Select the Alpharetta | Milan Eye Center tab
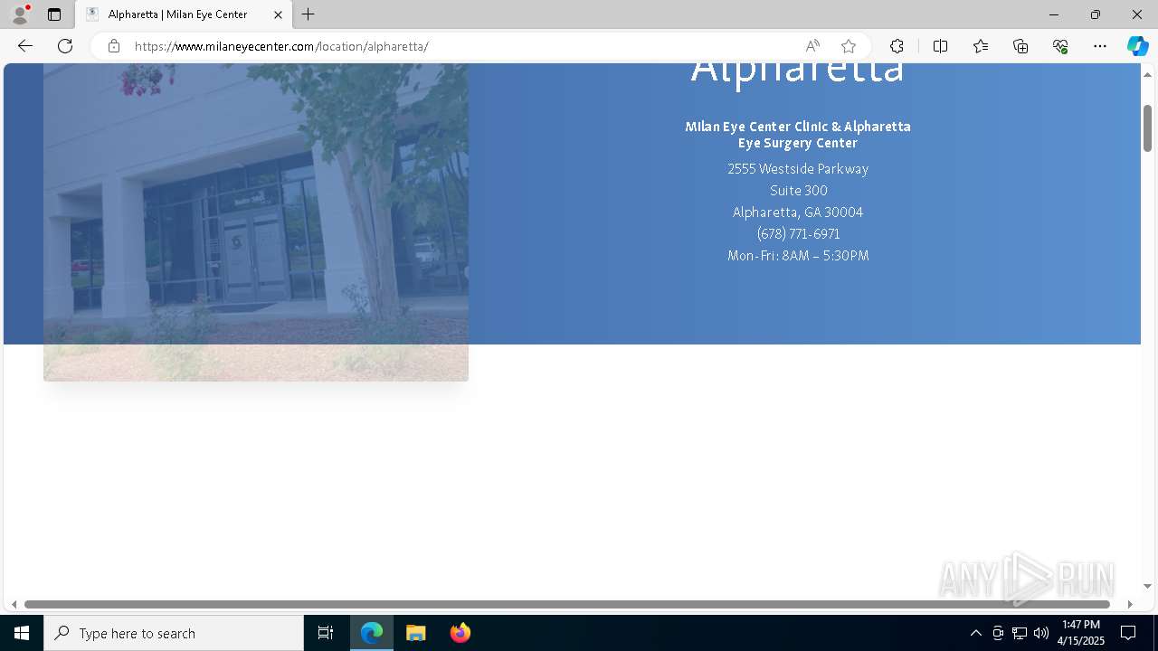Image resolution: width=1158 pixels, height=651 pixels. [184, 14]
